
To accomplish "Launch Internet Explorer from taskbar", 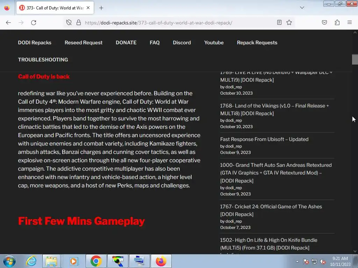I will tap(31, 261).
